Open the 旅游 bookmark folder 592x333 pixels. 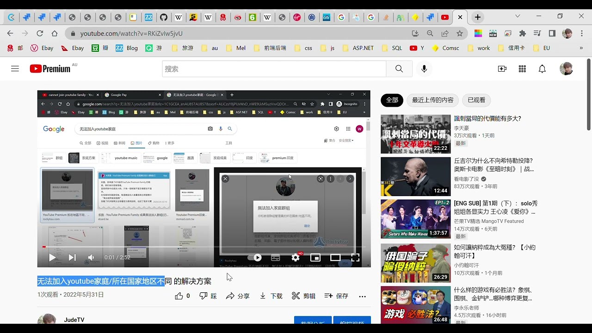183,48
